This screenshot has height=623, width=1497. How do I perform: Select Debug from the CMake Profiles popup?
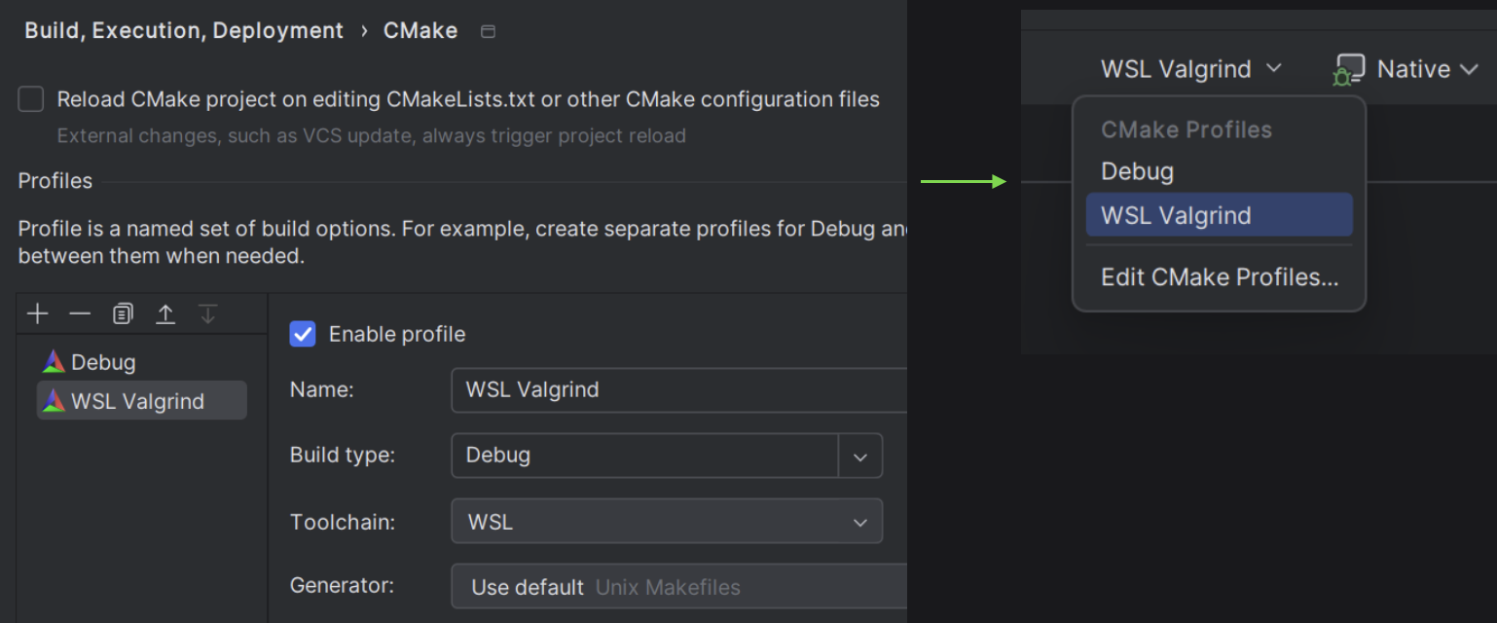click(1137, 170)
